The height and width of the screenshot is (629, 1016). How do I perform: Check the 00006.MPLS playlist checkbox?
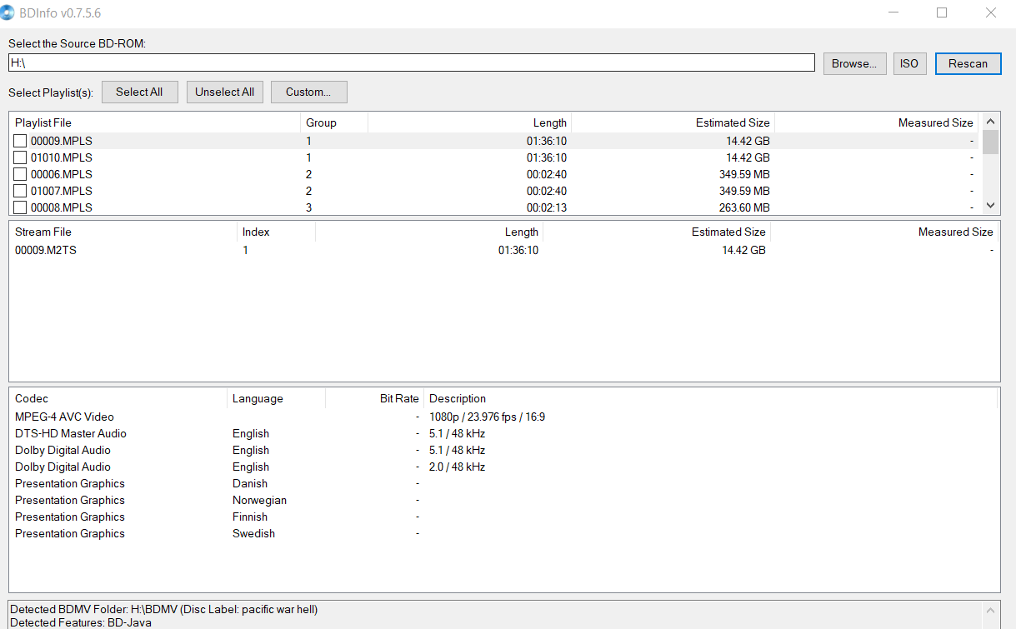tap(20, 174)
